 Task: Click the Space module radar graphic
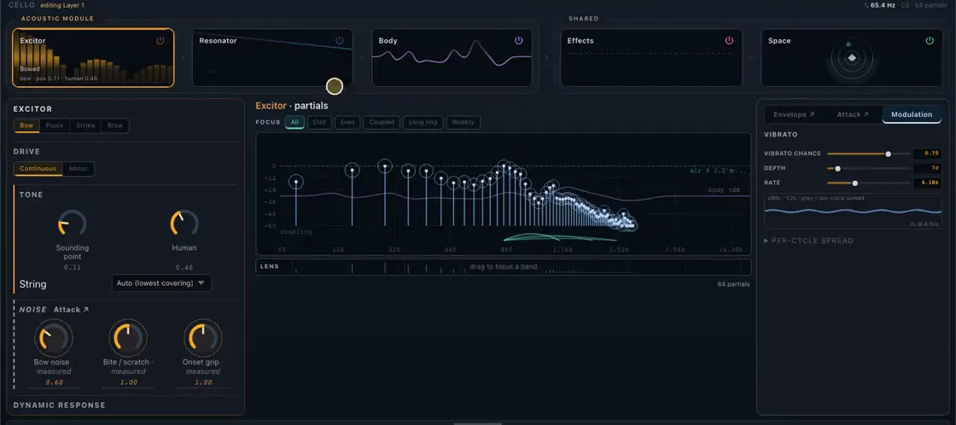pyautogui.click(x=852, y=59)
